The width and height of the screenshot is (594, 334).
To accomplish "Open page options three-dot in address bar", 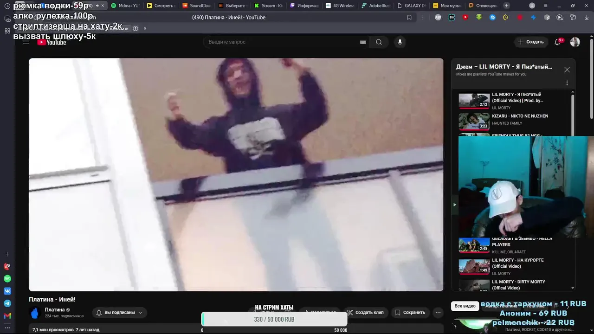I will [422, 17].
